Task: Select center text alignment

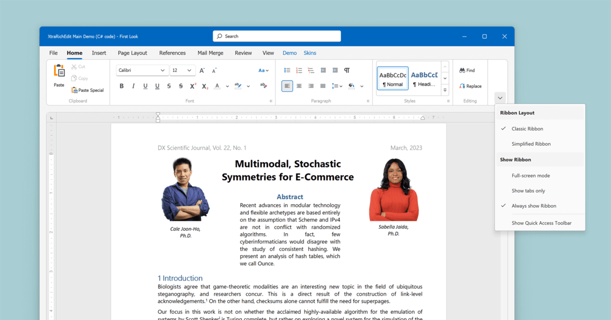Action: [299, 86]
